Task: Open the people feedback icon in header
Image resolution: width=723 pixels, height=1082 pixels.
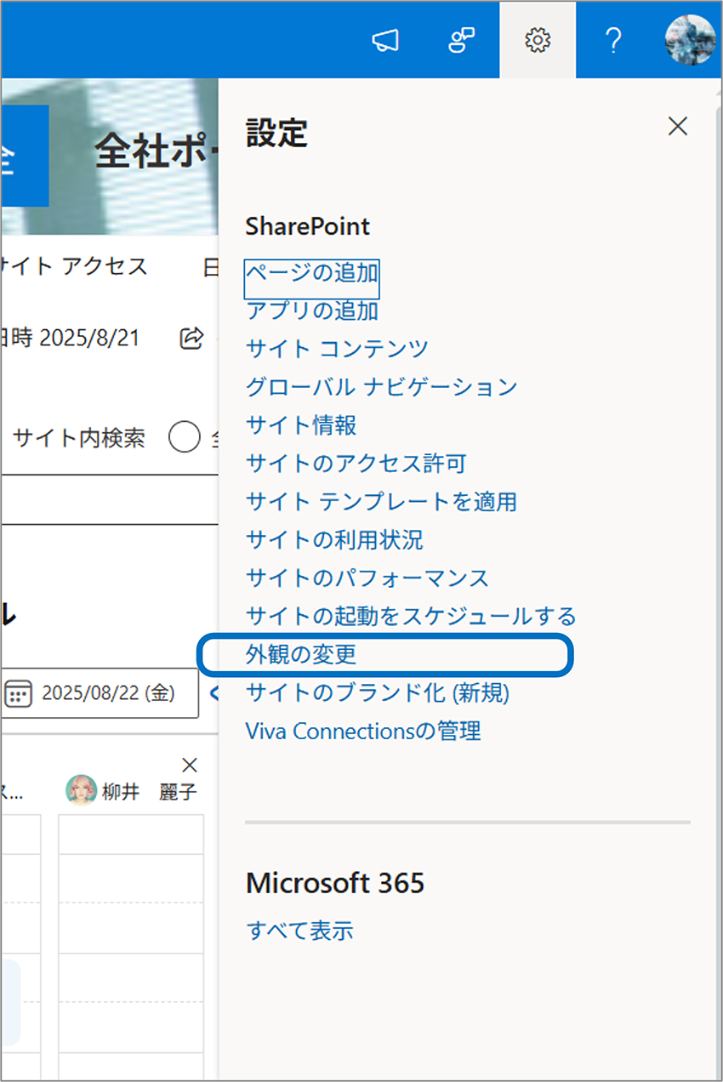Action: click(x=461, y=40)
